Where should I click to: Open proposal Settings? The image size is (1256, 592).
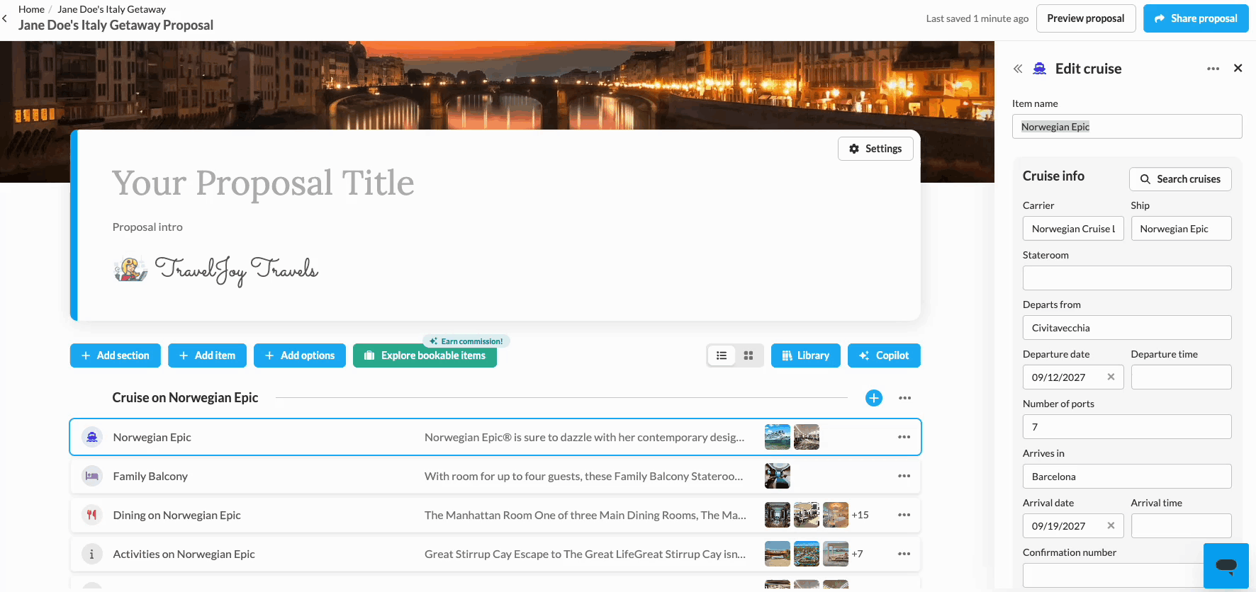[x=875, y=149]
